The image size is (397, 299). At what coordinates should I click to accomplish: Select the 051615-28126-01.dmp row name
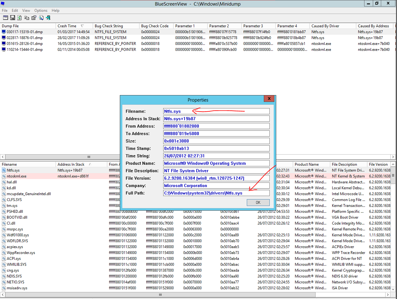coord(24,44)
